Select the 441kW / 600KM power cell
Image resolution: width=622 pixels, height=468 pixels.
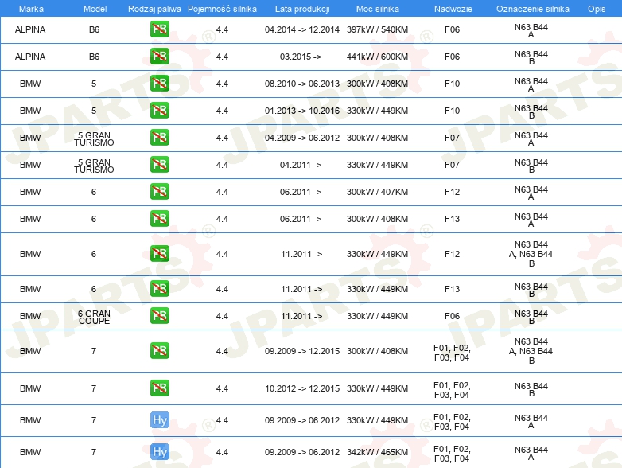[377, 57]
